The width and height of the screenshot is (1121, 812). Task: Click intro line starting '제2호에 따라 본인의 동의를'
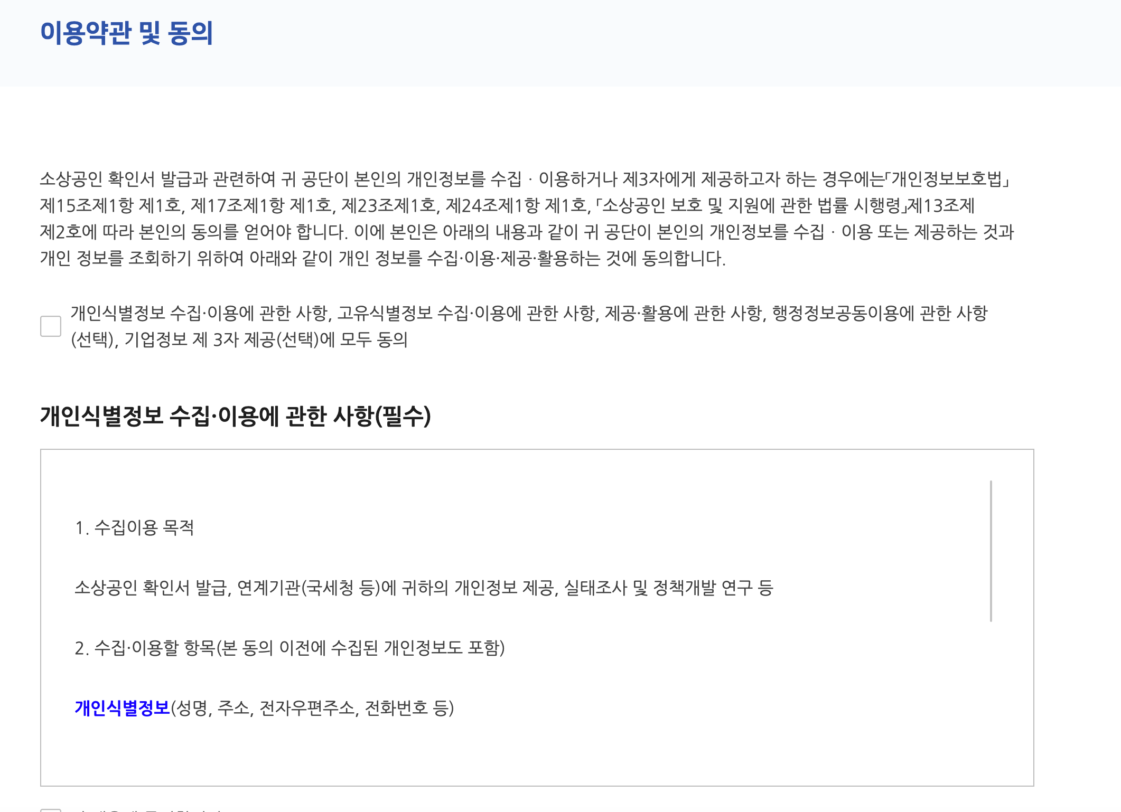526,232
